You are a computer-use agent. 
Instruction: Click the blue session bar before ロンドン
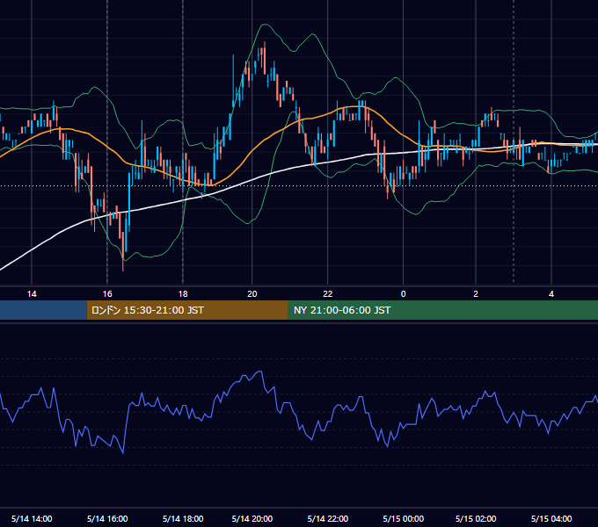point(43,310)
